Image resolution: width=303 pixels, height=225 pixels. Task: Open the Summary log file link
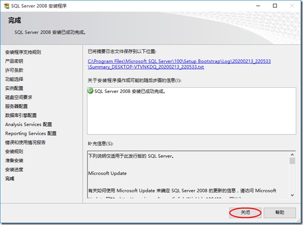click(x=179, y=64)
